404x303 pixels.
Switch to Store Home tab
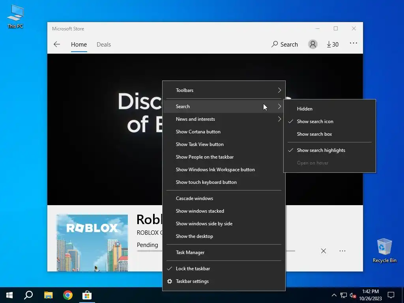click(79, 44)
